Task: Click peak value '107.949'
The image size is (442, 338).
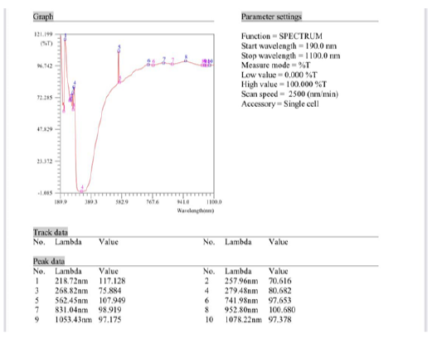Action: pos(112,301)
